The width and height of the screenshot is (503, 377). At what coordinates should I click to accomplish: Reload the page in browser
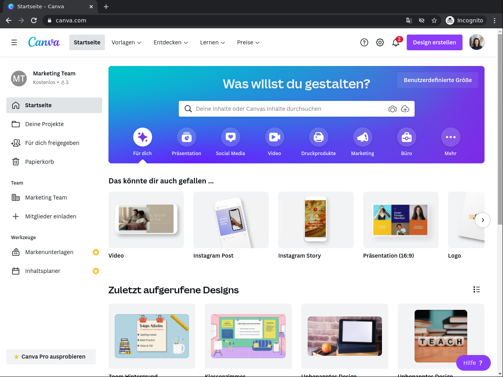click(34, 20)
